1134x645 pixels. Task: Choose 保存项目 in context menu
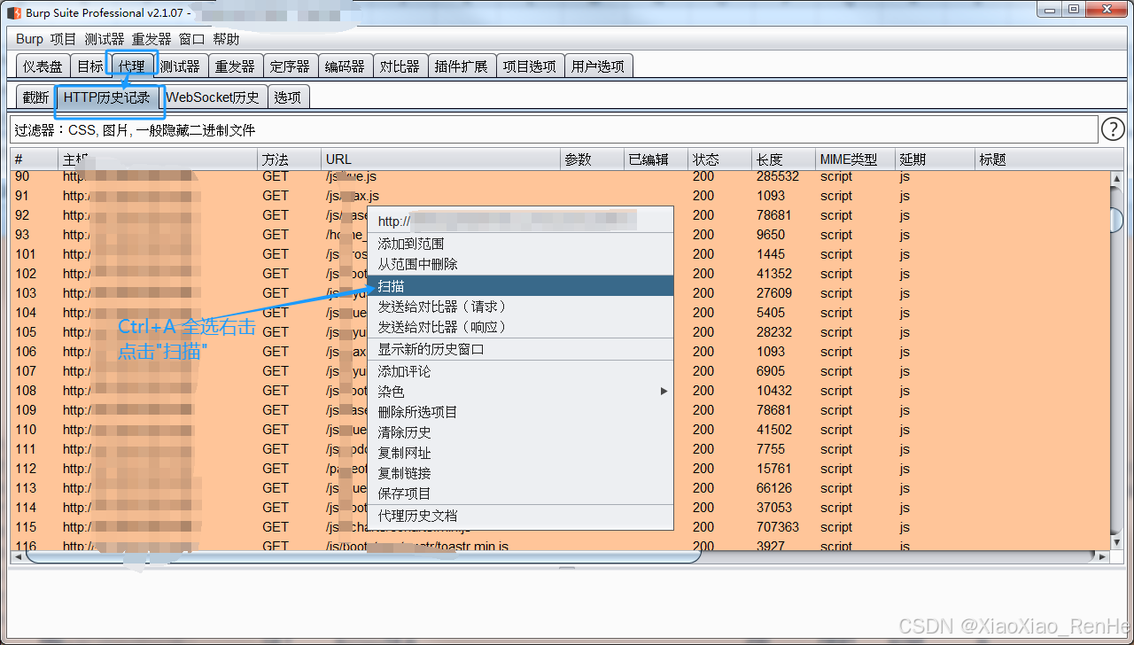tap(521, 493)
